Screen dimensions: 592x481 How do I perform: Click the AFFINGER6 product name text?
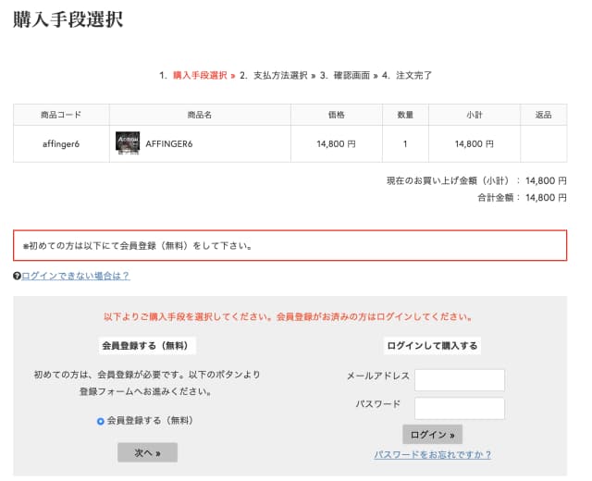click(169, 144)
